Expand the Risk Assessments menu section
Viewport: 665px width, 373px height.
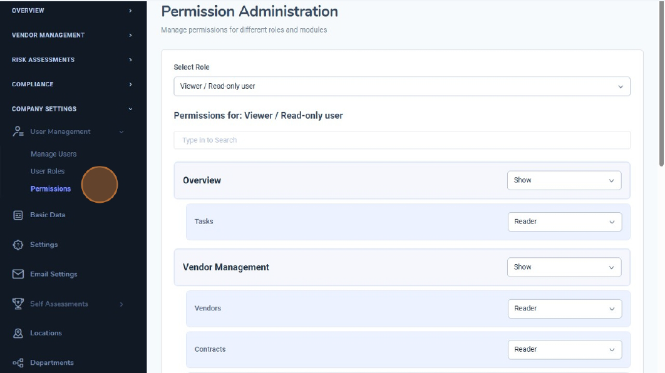[x=72, y=59]
